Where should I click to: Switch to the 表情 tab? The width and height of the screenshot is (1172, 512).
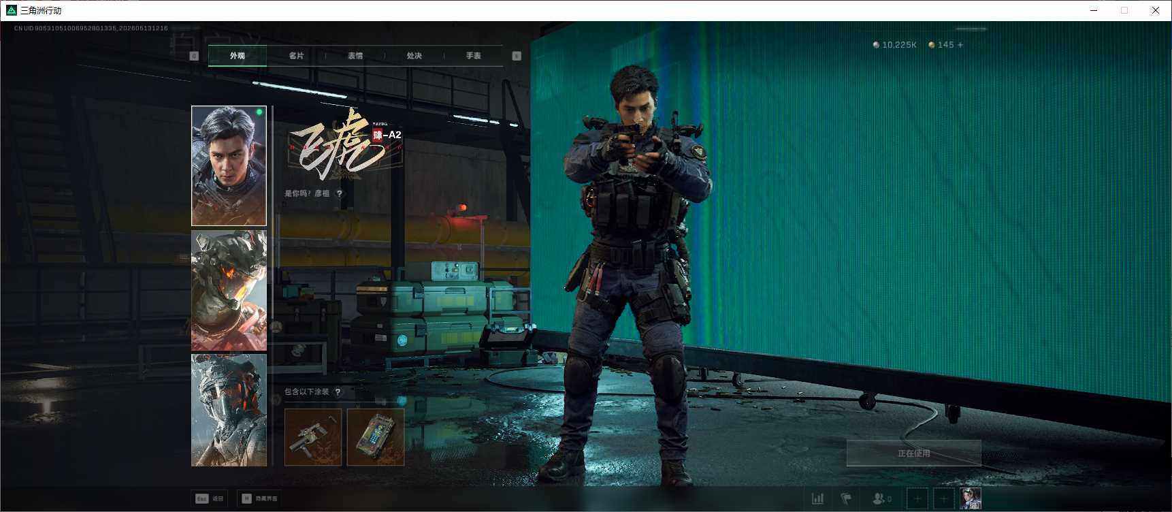point(355,56)
